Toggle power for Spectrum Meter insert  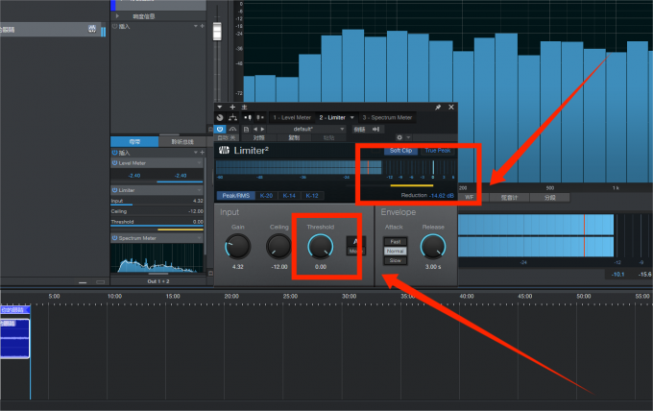pyautogui.click(x=115, y=236)
